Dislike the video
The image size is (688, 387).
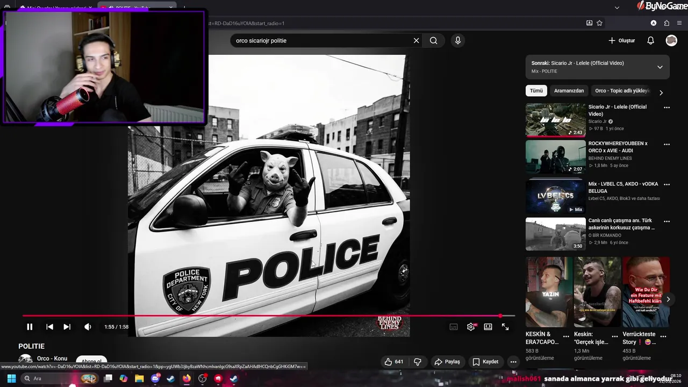418,362
